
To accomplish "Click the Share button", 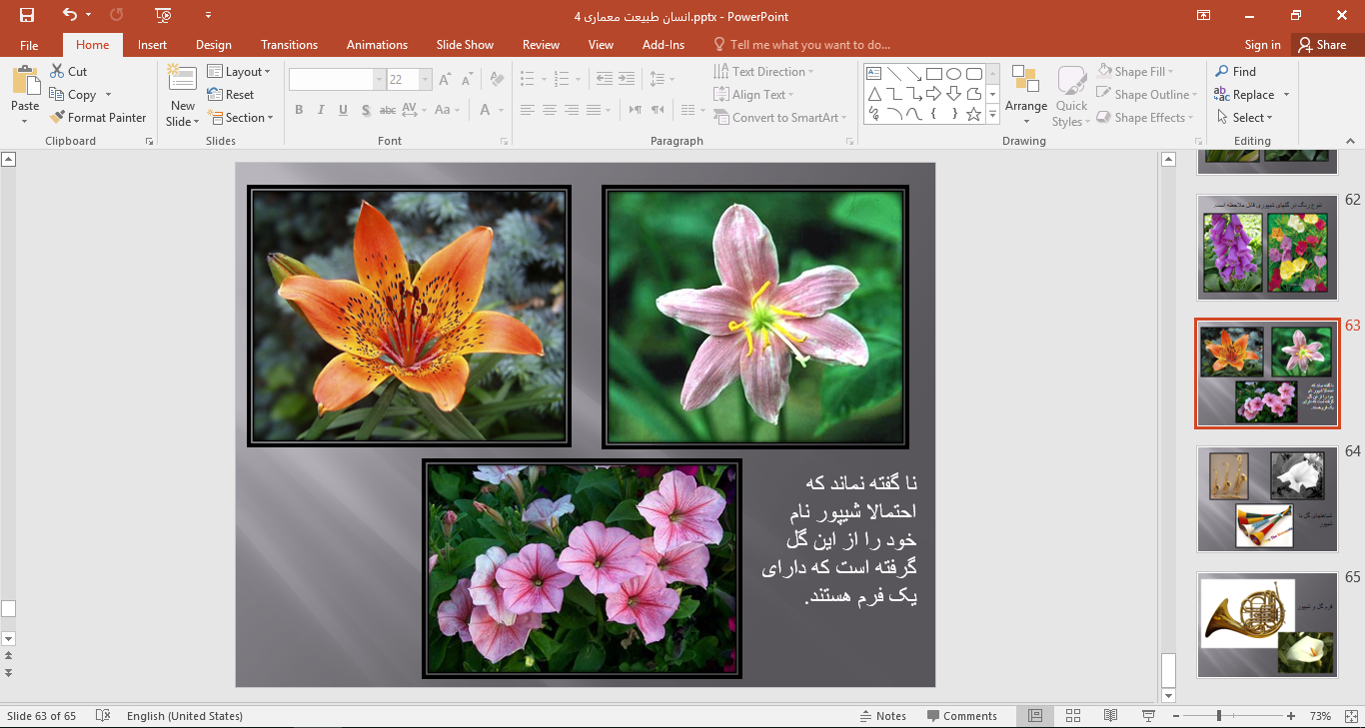I will pos(1322,45).
